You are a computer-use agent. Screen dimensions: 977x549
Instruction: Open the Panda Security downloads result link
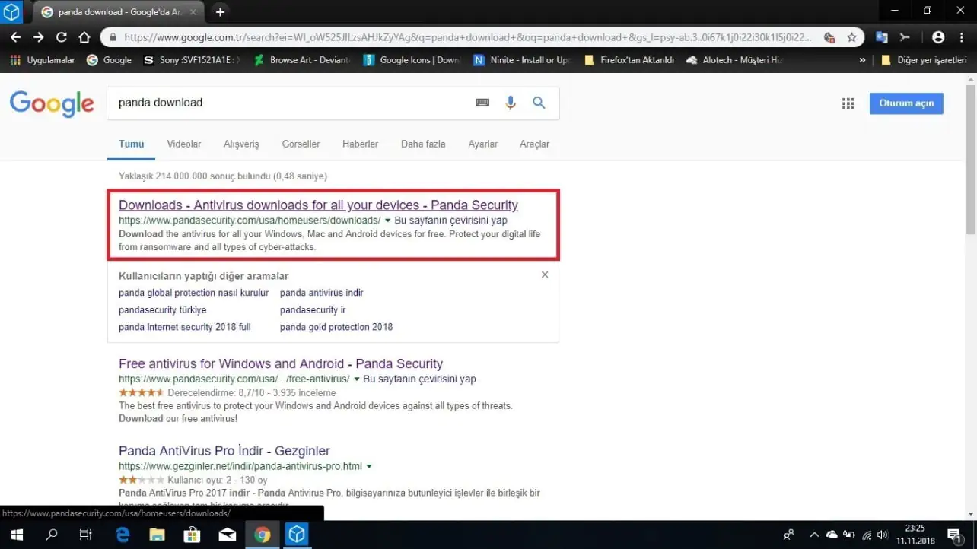tap(318, 205)
